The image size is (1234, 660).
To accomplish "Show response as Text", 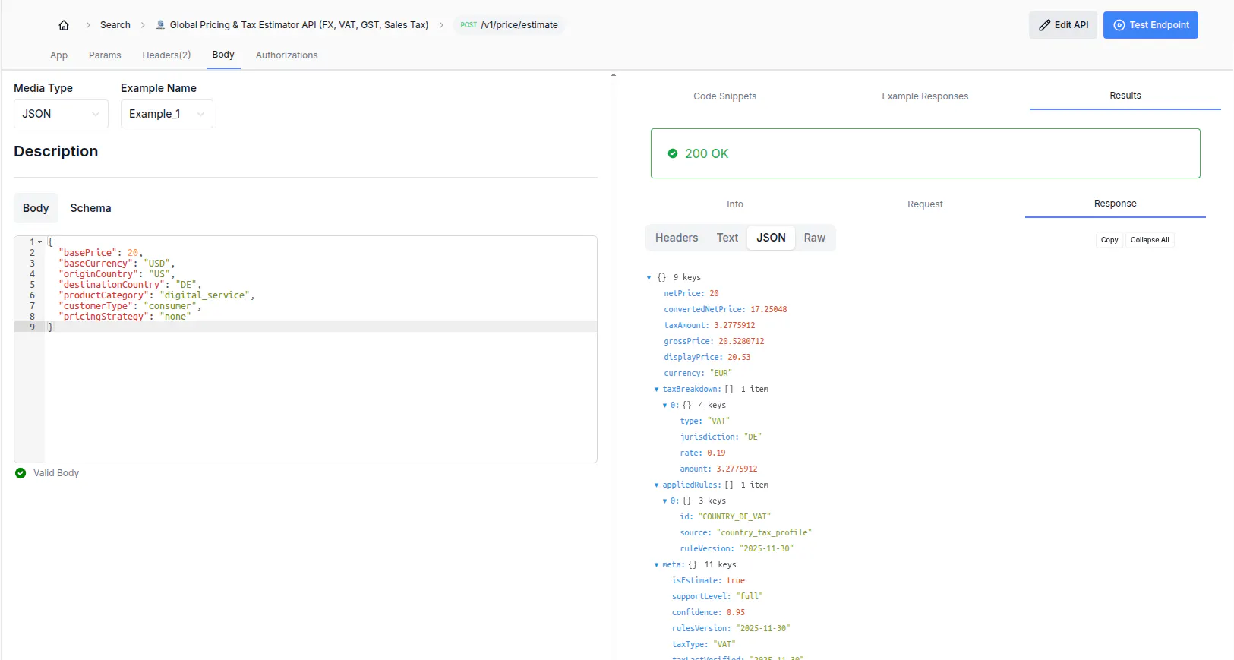I will (x=727, y=238).
